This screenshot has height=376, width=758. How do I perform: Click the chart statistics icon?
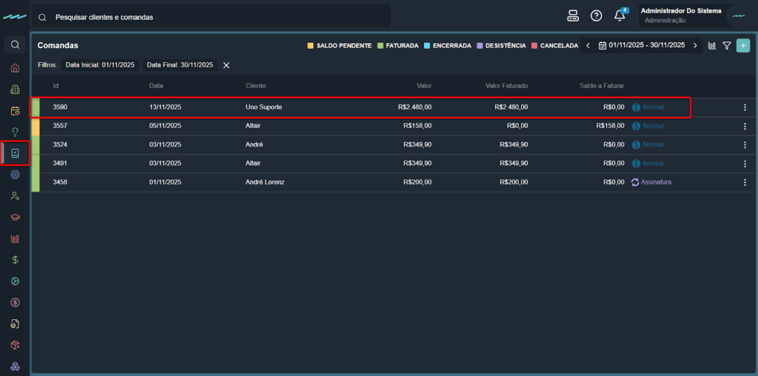pos(712,46)
